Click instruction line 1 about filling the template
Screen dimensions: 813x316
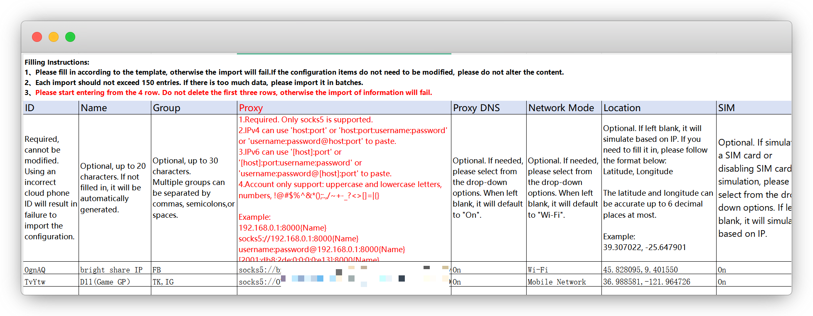tap(294, 72)
